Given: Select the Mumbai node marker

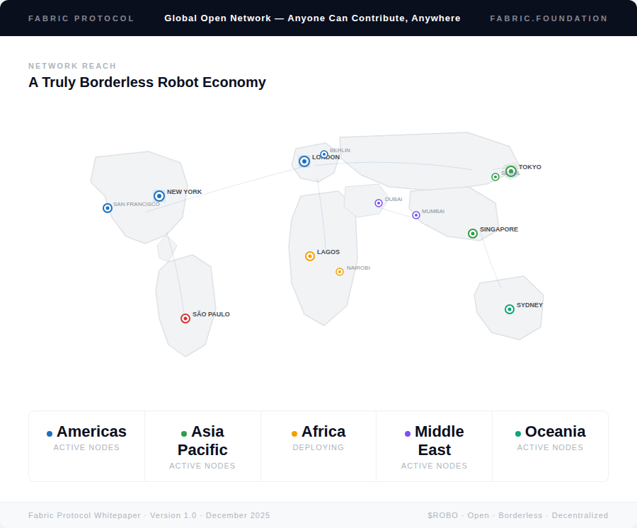Looking at the screenshot, I should 416,215.
